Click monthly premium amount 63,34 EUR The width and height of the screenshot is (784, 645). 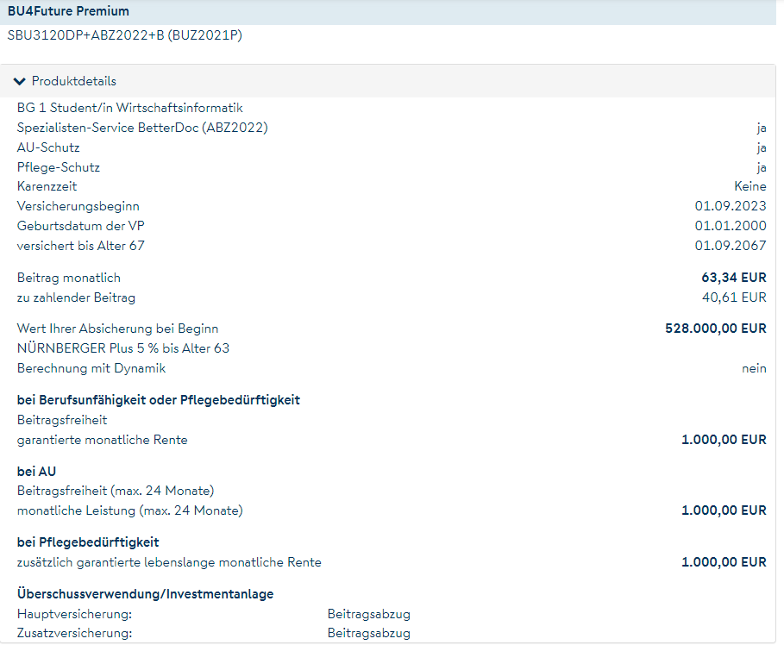(733, 278)
